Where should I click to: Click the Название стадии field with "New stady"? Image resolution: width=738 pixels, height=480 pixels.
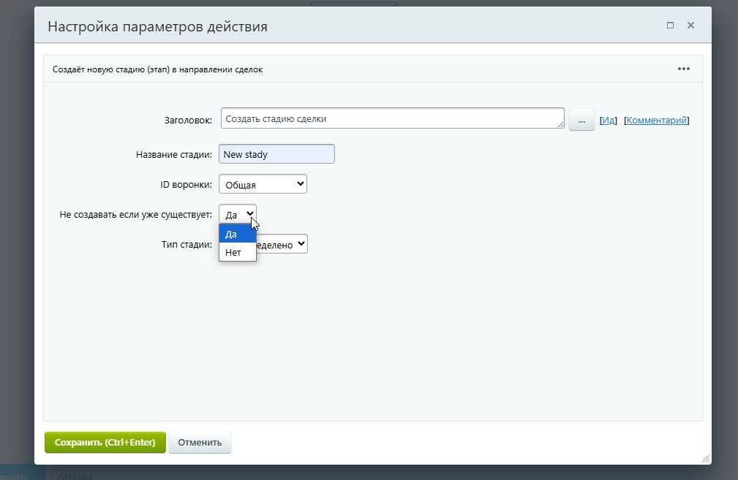tap(276, 153)
